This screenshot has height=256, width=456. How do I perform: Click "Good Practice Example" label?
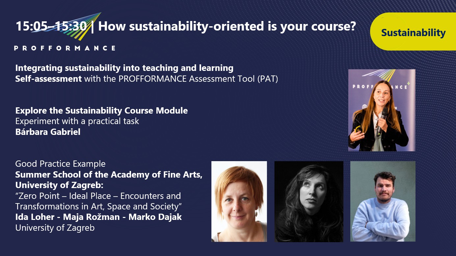(x=60, y=164)
